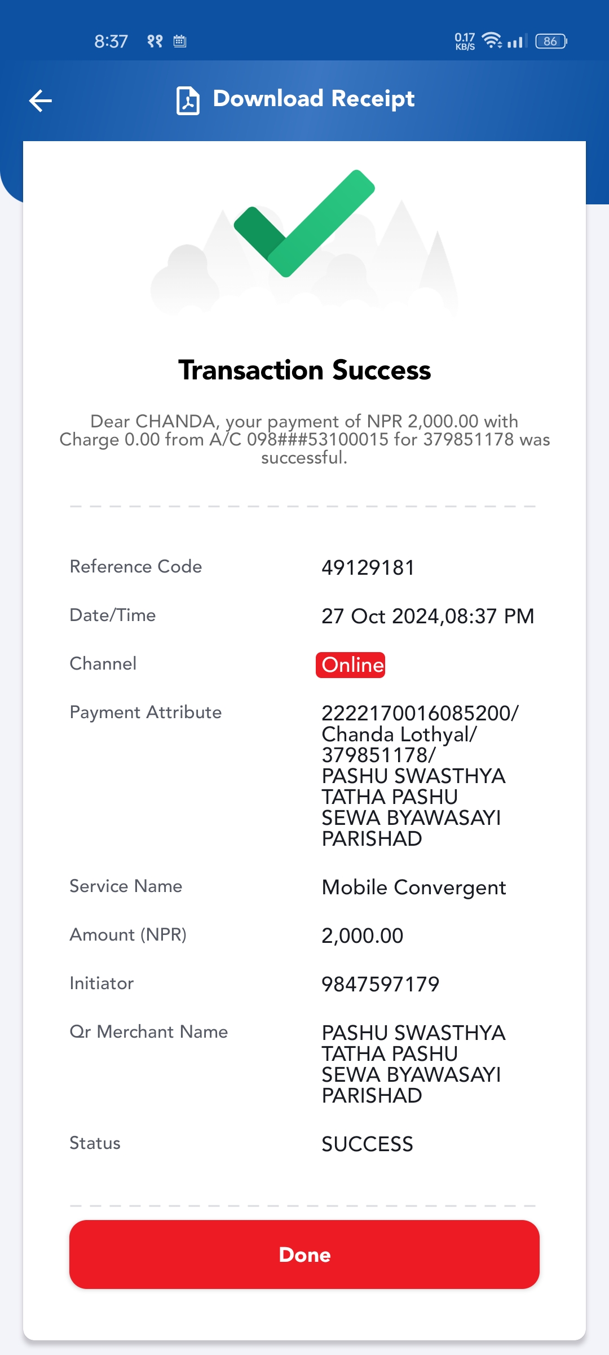Viewport: 609px width, 1355px height.
Task: Tap the red Online channel badge
Action: click(350, 665)
